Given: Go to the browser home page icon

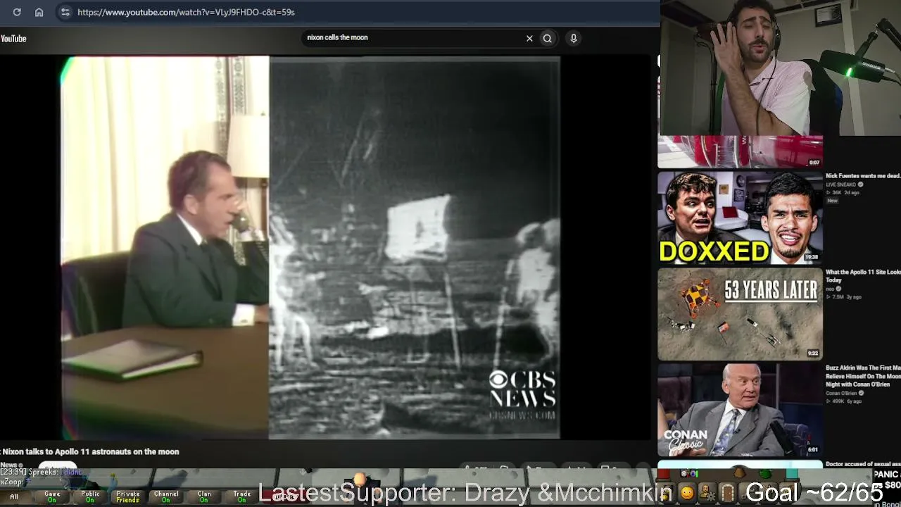Looking at the screenshot, I should [x=39, y=12].
